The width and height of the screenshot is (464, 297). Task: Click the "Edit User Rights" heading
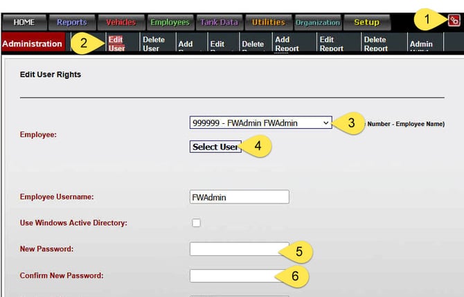point(51,75)
